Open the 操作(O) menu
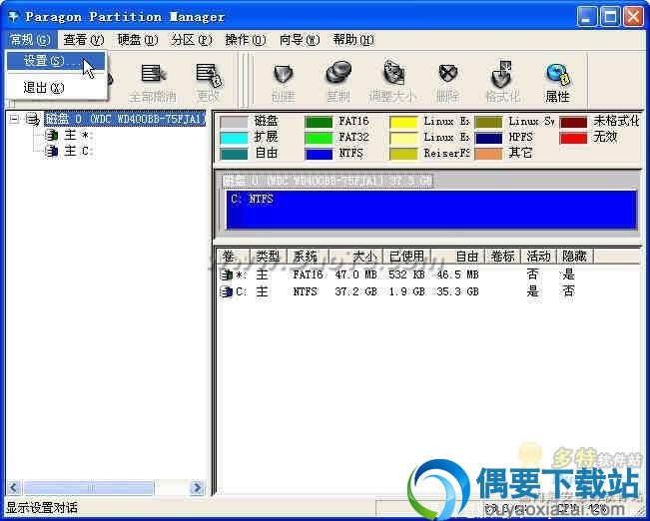The height and width of the screenshot is (521, 650). (x=246, y=40)
